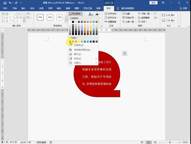This screenshot has width=191, height=144.
Task: Open the Edit Shape dropdown
Action: 29,13
